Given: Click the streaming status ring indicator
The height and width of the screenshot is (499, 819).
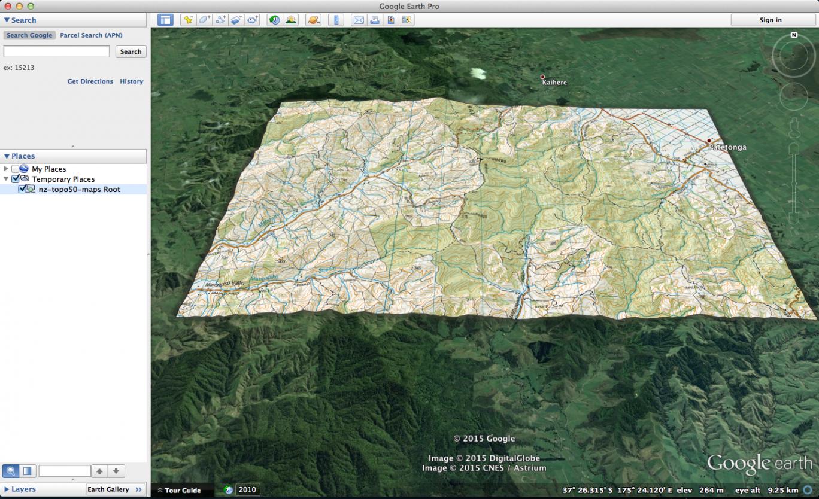Looking at the screenshot, I should (x=808, y=490).
